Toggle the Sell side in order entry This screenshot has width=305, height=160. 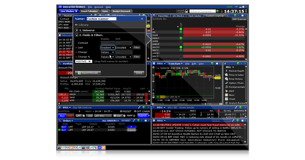[69, 116]
